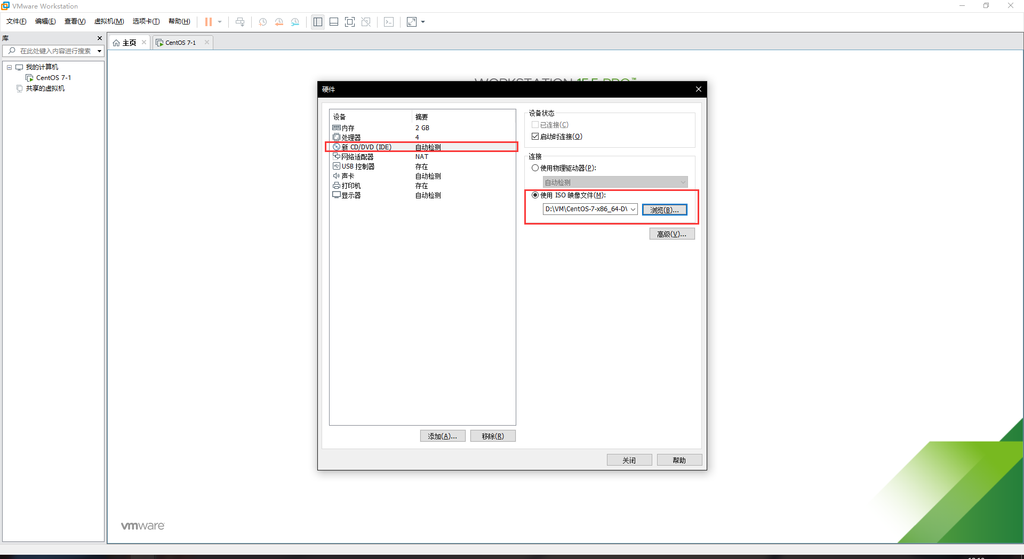
Task: Click the Enter Full Screen toolbar icon
Action: click(350, 22)
